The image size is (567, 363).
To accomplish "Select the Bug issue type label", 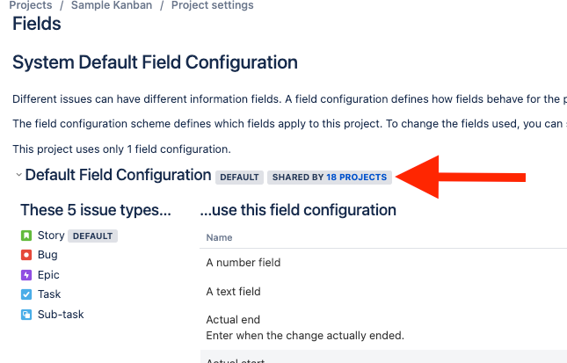I will click(x=47, y=255).
